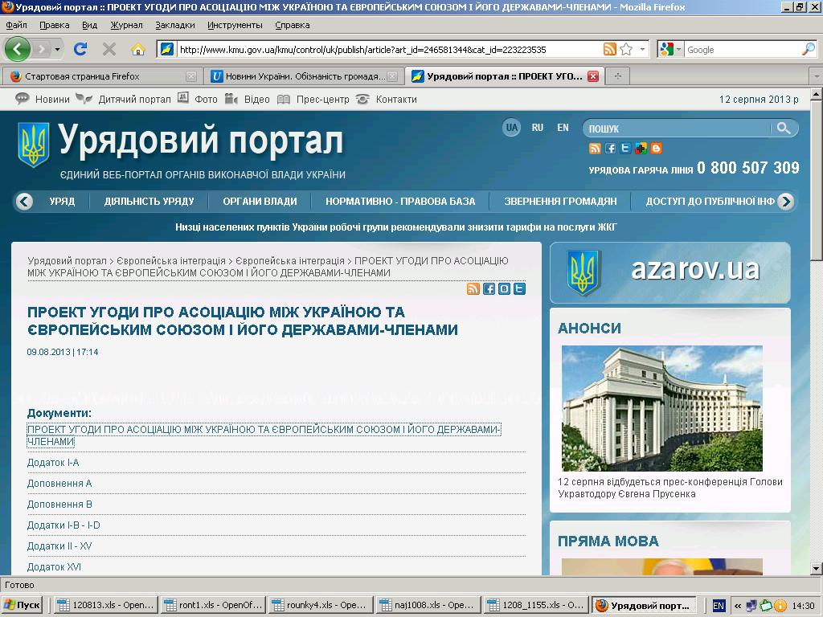Open the Відео section link

256,99
